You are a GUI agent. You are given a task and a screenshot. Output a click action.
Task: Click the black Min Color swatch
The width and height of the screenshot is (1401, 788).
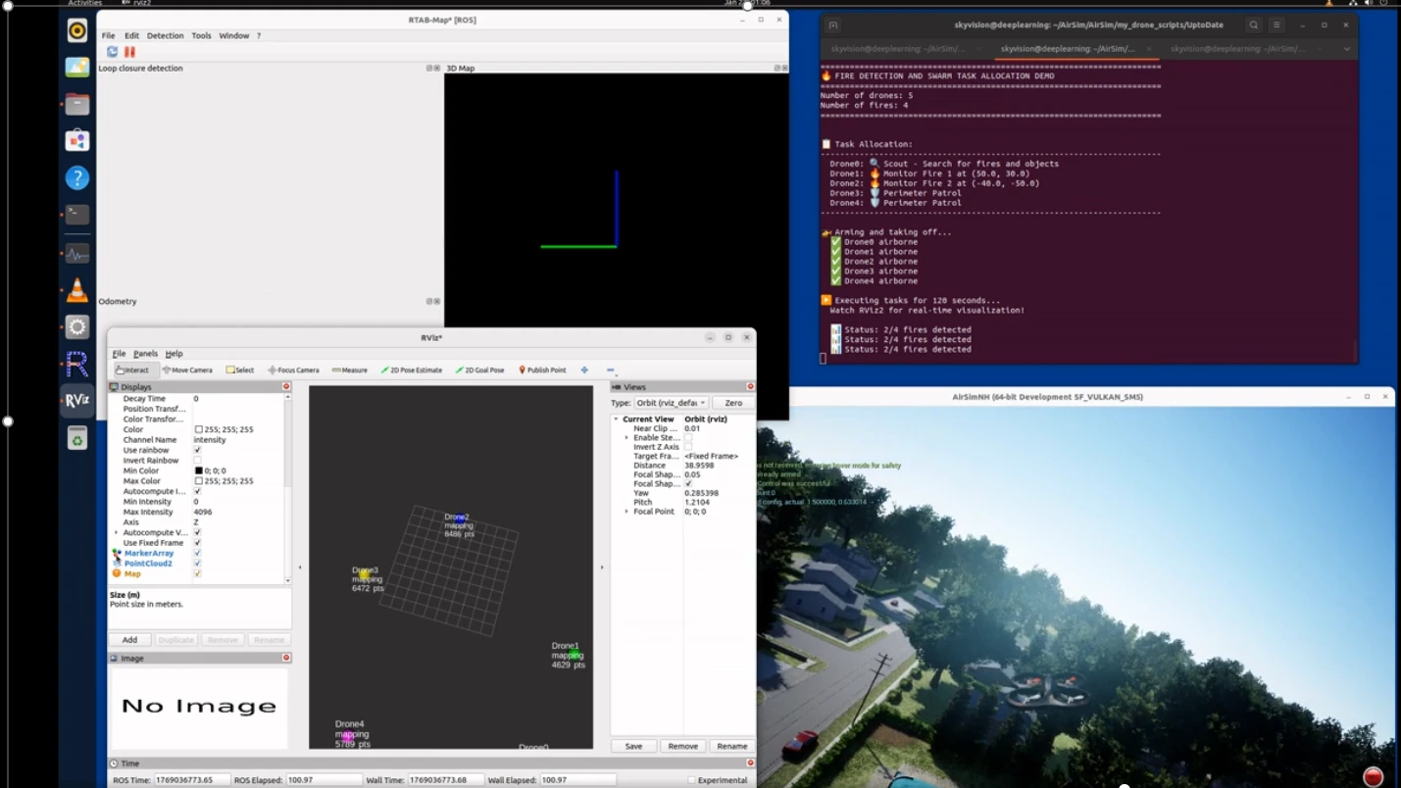(199, 471)
